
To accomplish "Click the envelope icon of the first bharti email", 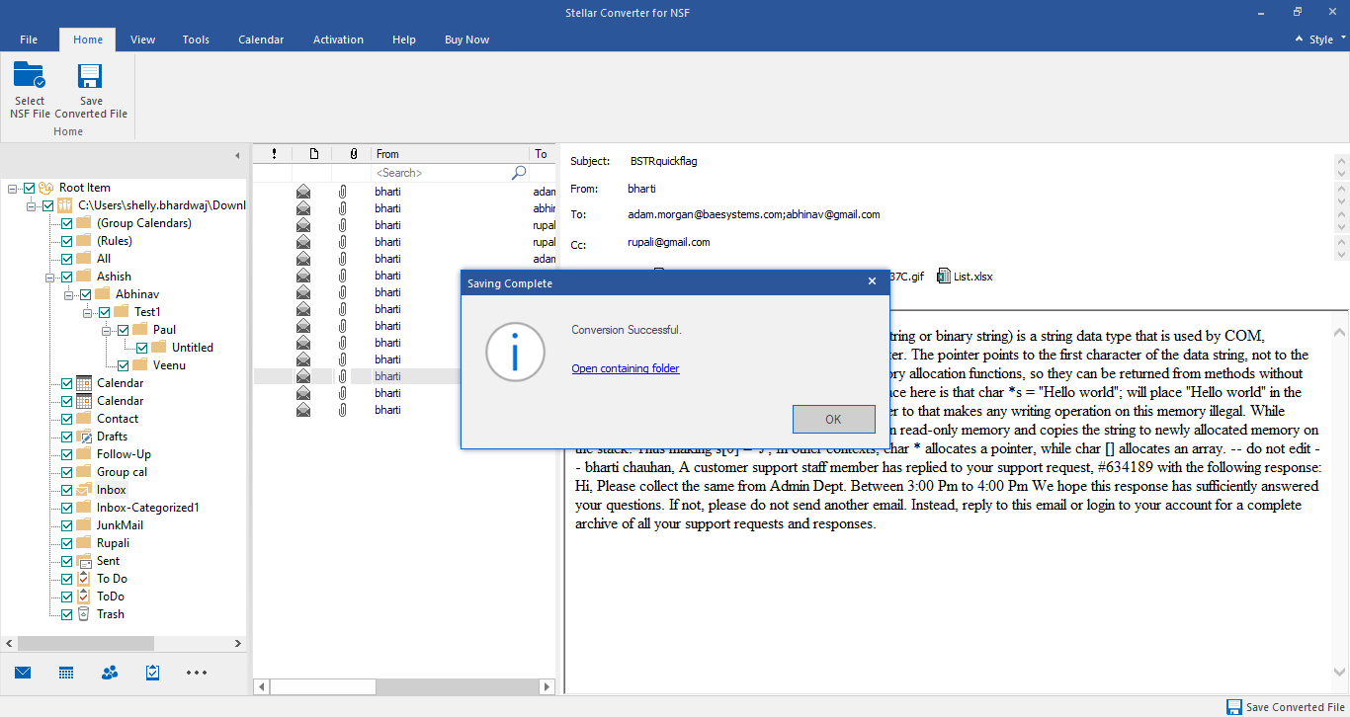I will coord(303,192).
